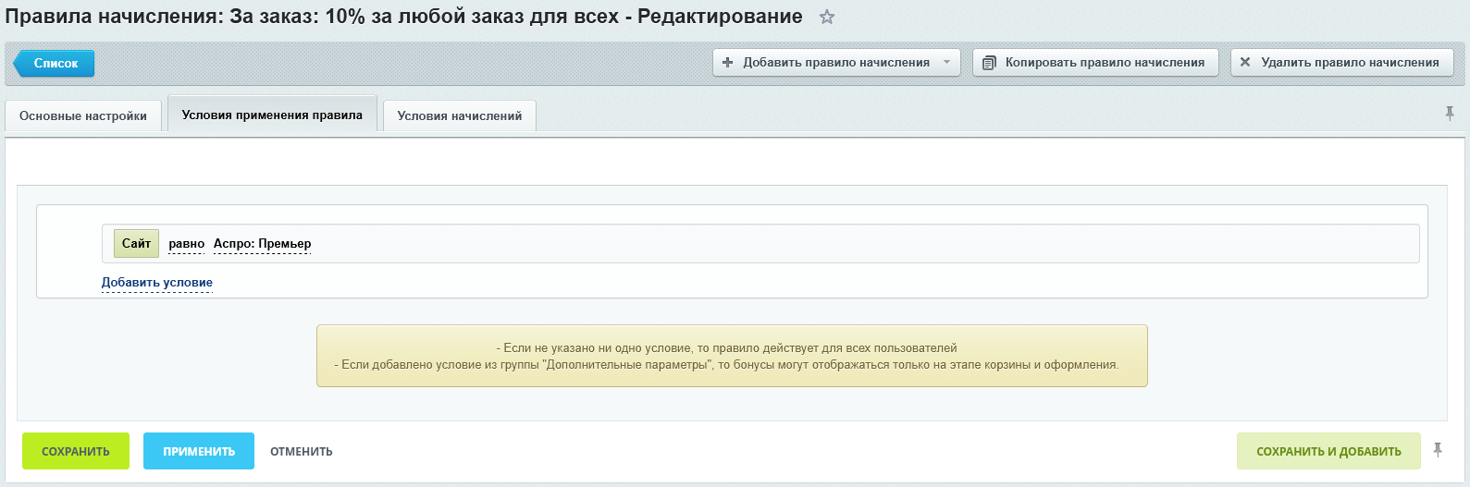Screen dimensions: 1470x487
Task: Change the Аспро: Премьер site value
Action: [x=262, y=244]
